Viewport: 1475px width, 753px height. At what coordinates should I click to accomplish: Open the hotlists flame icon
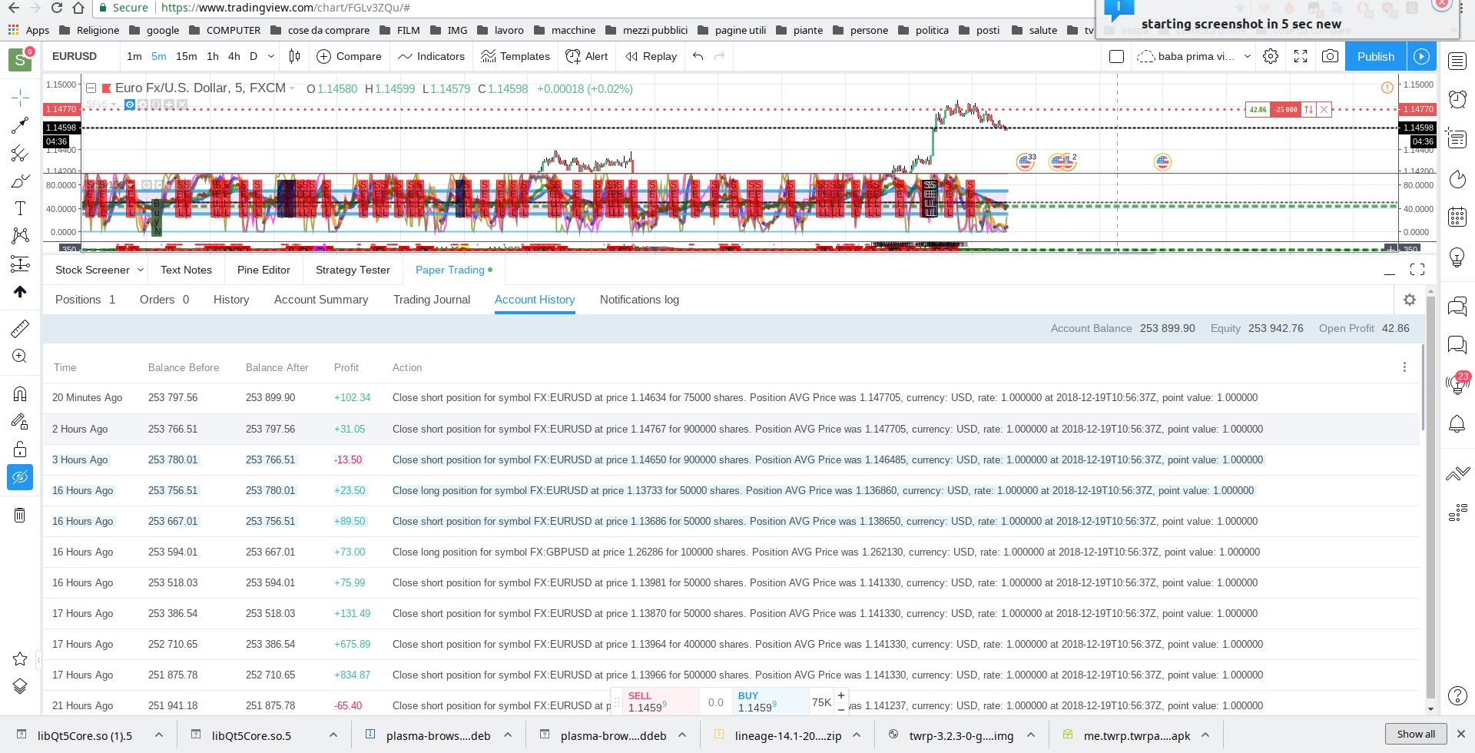(x=1457, y=179)
